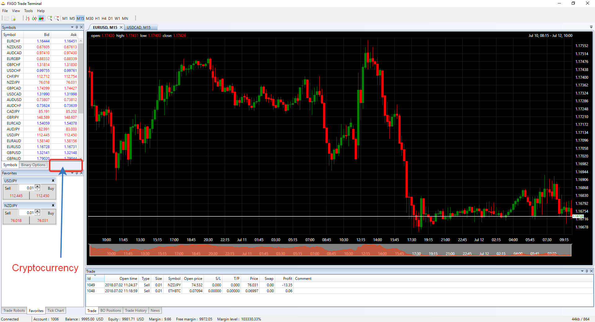
Task: Switch to the USDCAD, M15 chart tab
Action: click(139, 28)
